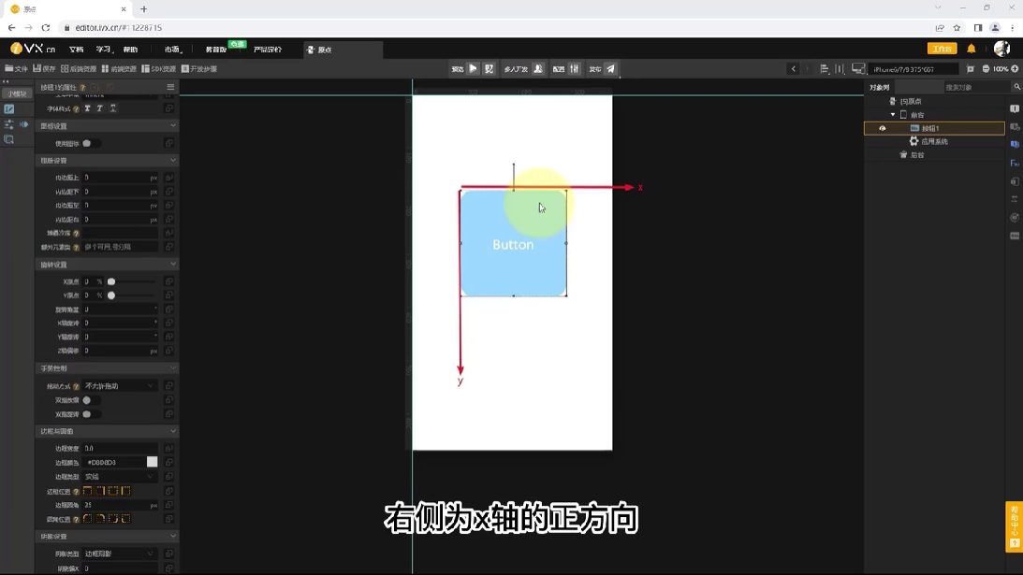
Task: Collapse the padding settings section
Action: 172,161
